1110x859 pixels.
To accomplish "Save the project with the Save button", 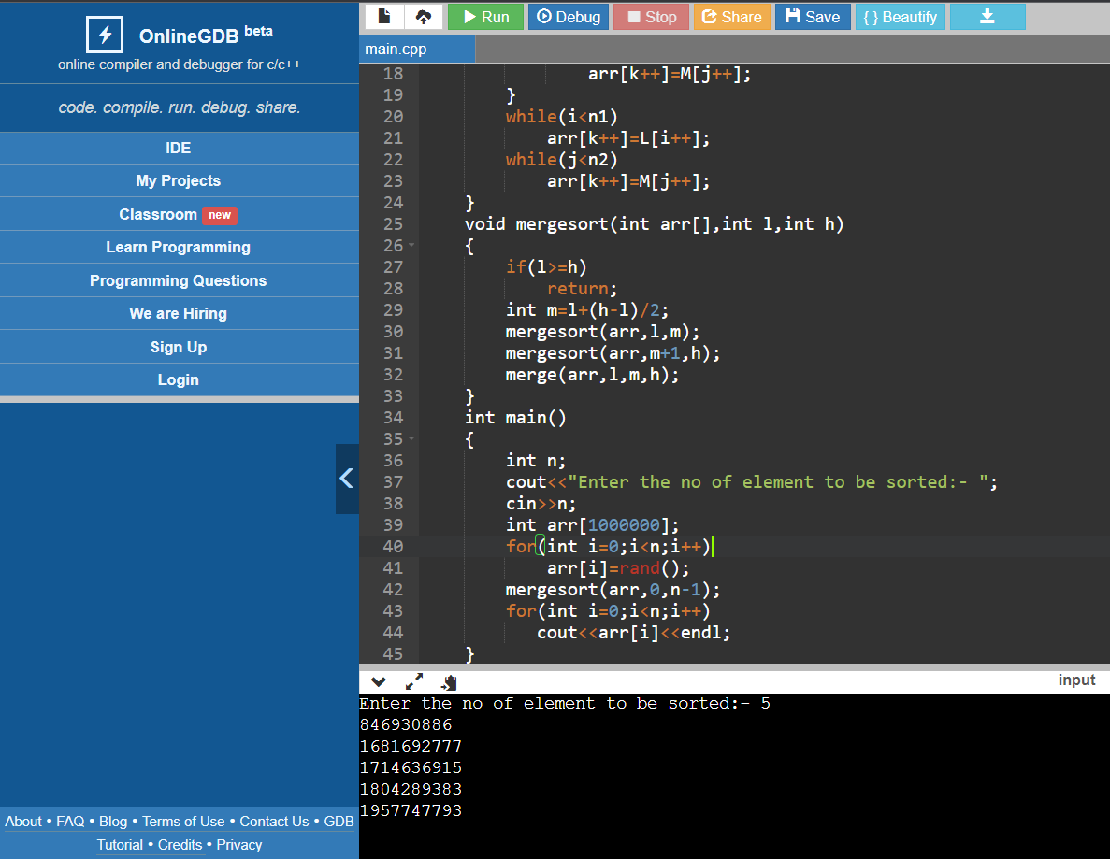I will (813, 17).
